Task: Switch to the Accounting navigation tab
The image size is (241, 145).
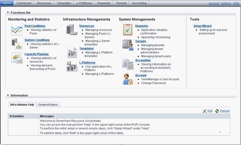Action: tap(139, 3)
